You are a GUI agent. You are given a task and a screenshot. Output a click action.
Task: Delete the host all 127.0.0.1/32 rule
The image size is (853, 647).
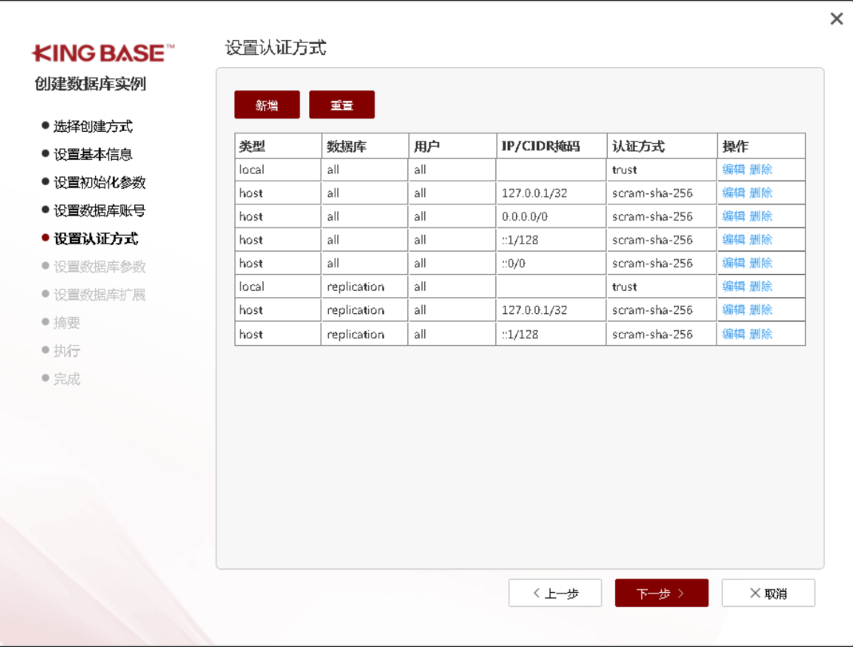click(760, 193)
